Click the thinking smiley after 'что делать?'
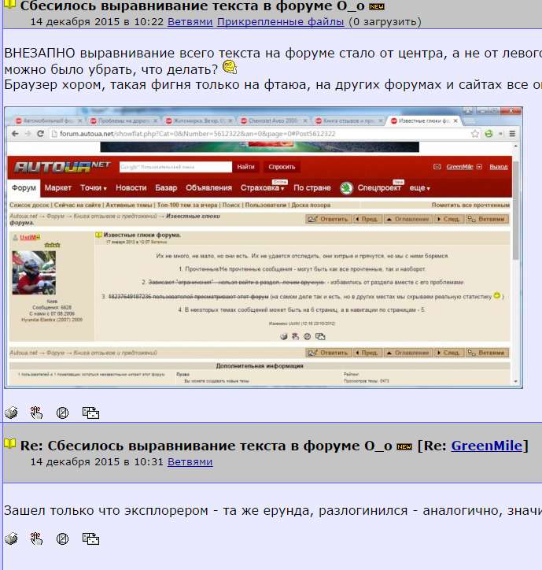This screenshot has height=570, width=542. click(230, 68)
